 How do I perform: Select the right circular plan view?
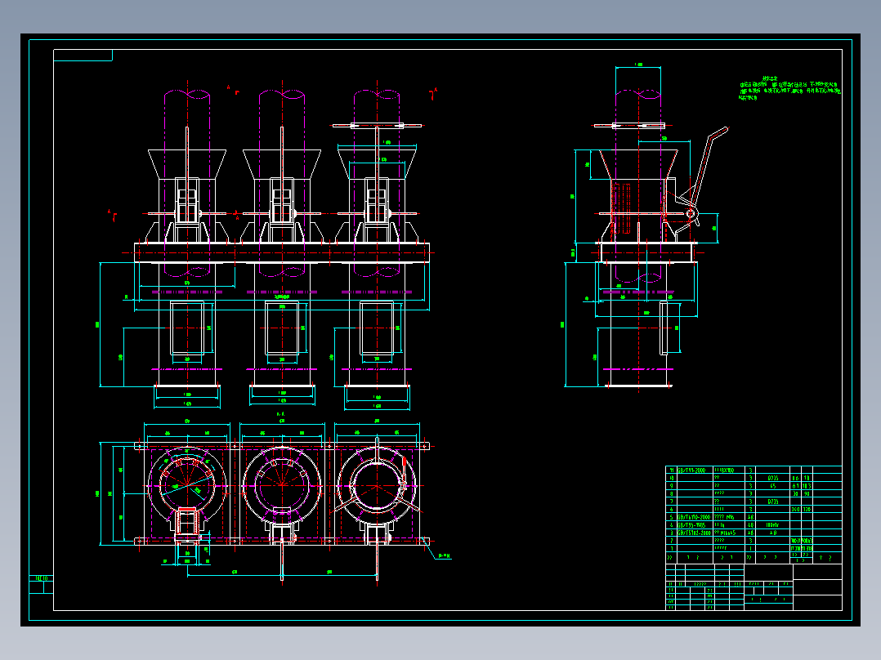point(377,486)
